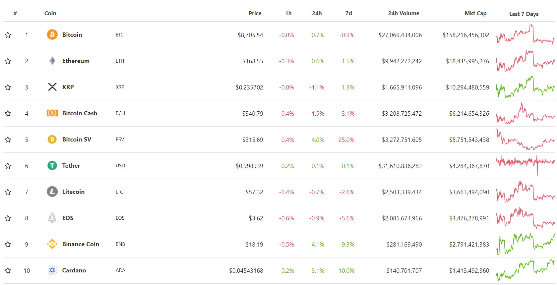Sort by the 24h Volume header
557x285 pixels.
[x=404, y=13]
